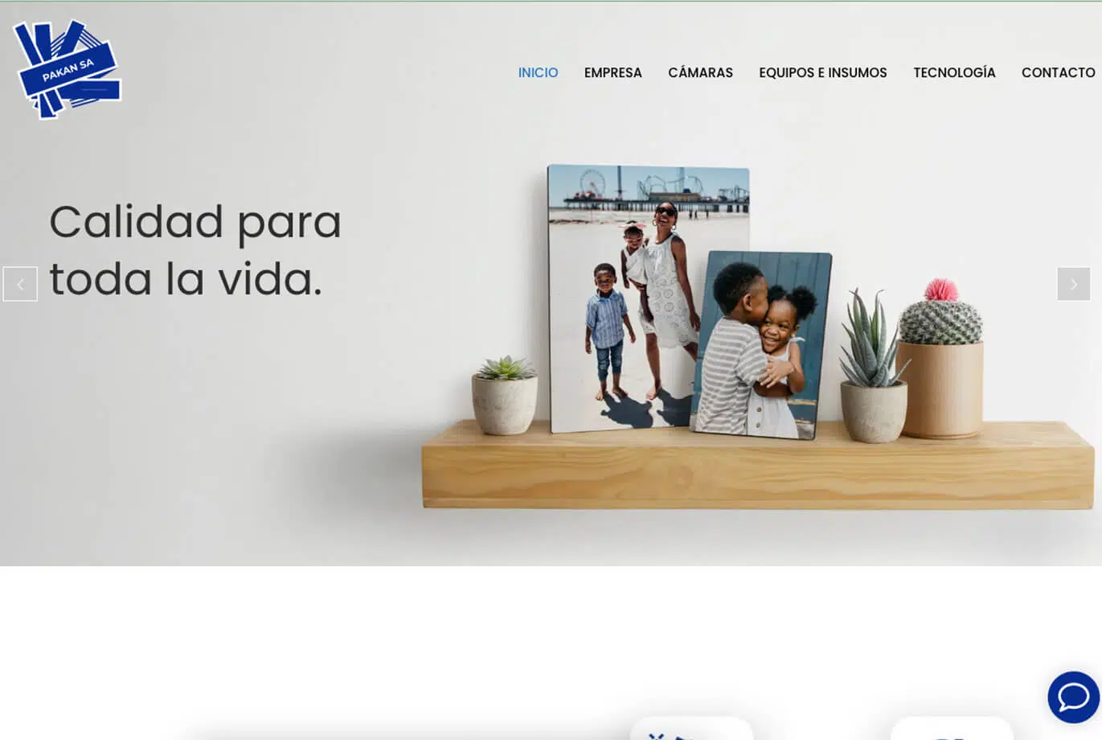This screenshot has width=1102, height=740.
Task: Click the 'Calidad para toda la vida.' headline
Action: (x=195, y=250)
